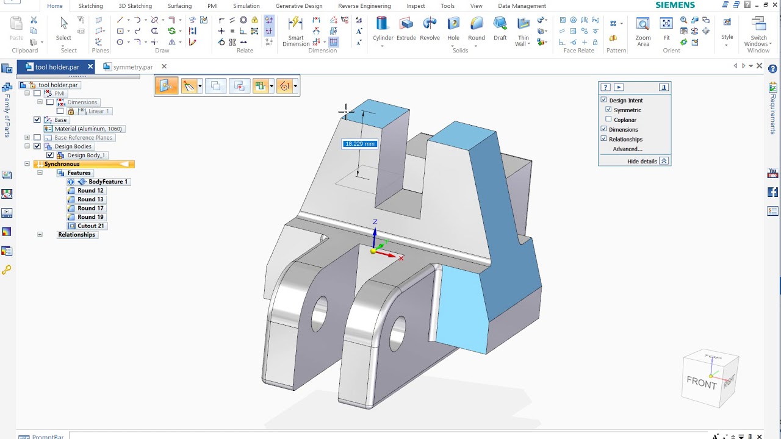Viewport: 781px width, 439px height.
Task: Click the Mirror tool in Draw group
Action: click(172, 42)
